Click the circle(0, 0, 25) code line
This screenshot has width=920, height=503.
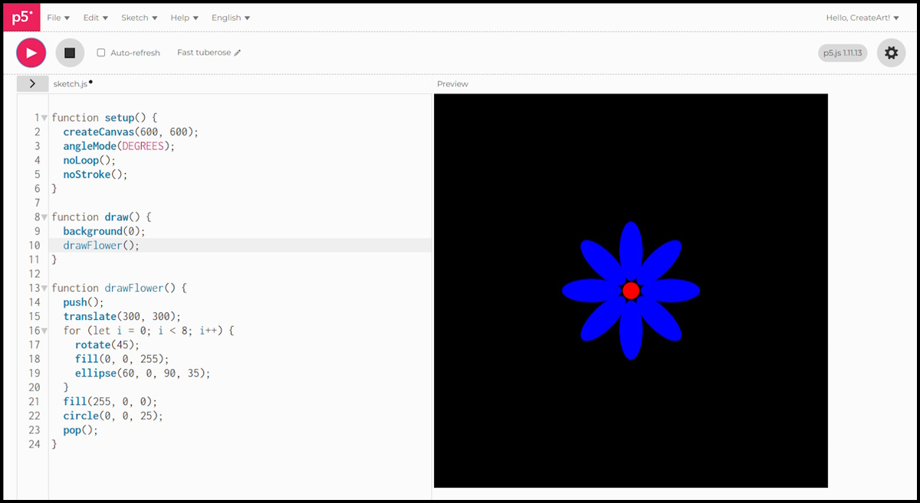click(x=113, y=416)
